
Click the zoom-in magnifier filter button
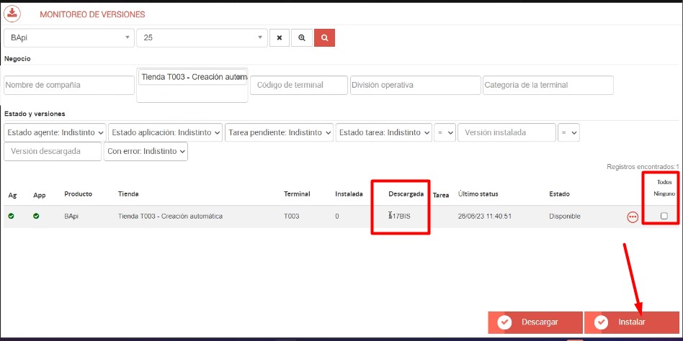coord(301,37)
